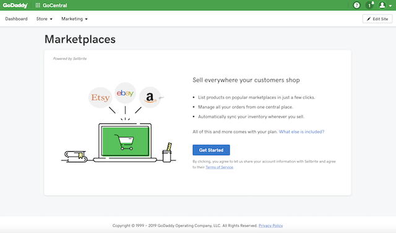Open the Store dropdown menu
This screenshot has width=396, height=233.
44,19
